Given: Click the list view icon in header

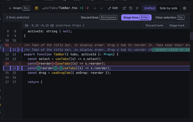Looking at the screenshot, I should coord(137,8).
